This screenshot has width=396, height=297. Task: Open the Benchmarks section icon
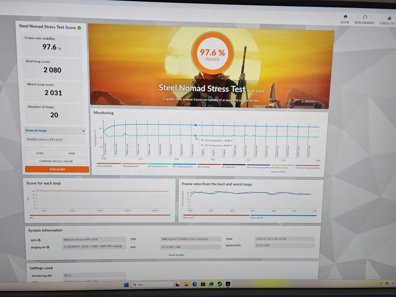pos(365,17)
